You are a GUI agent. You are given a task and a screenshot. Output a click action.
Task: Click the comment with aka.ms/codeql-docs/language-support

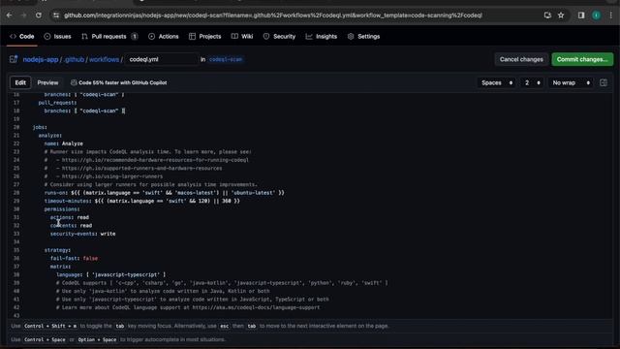[188, 307]
